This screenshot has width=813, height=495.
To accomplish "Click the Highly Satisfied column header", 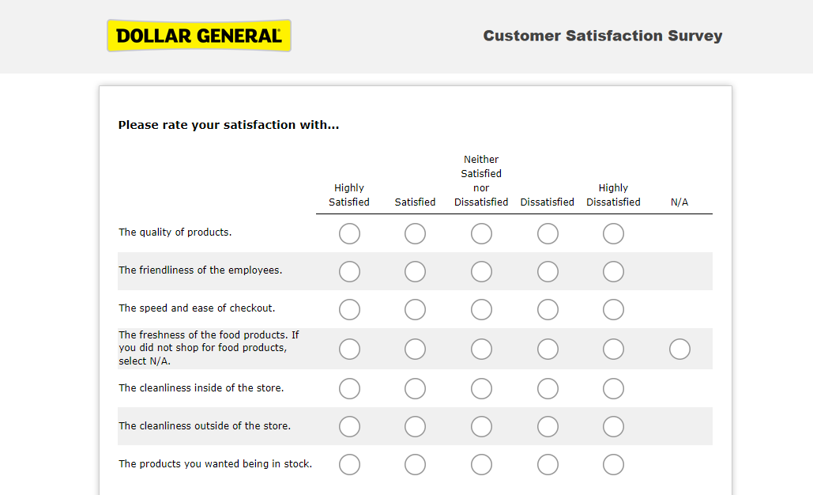I will (x=349, y=195).
